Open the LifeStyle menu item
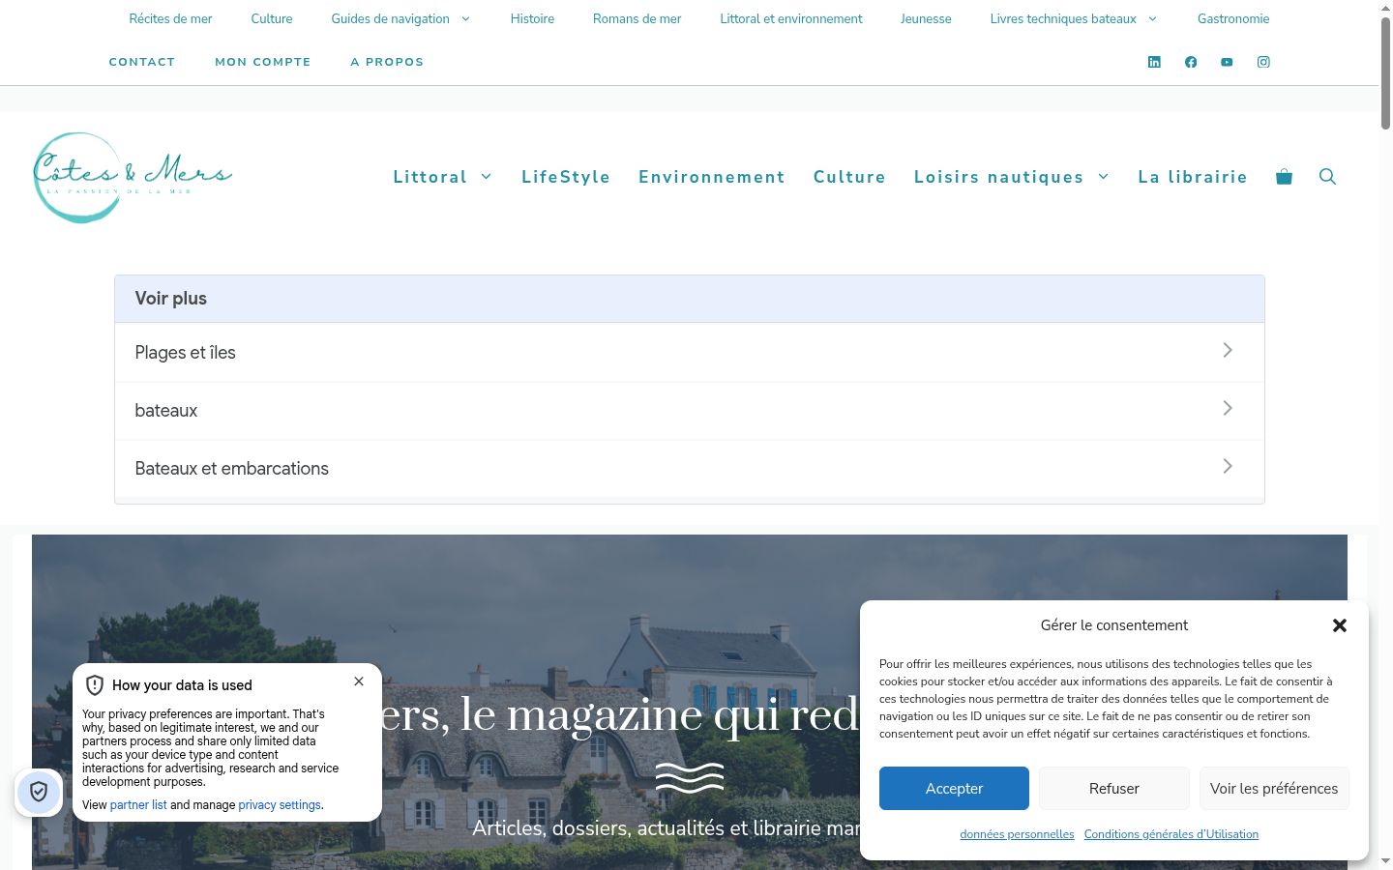This screenshot has width=1393, height=870. pyautogui.click(x=566, y=177)
